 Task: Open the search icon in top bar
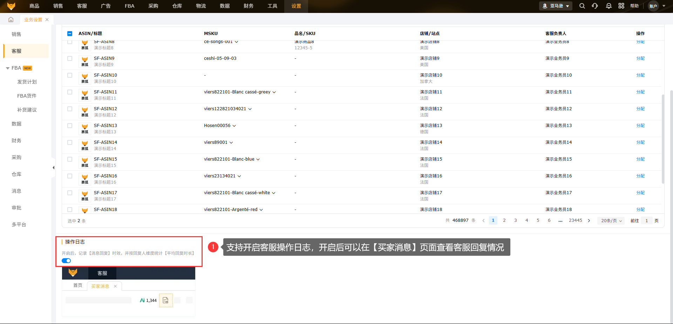tap(582, 6)
